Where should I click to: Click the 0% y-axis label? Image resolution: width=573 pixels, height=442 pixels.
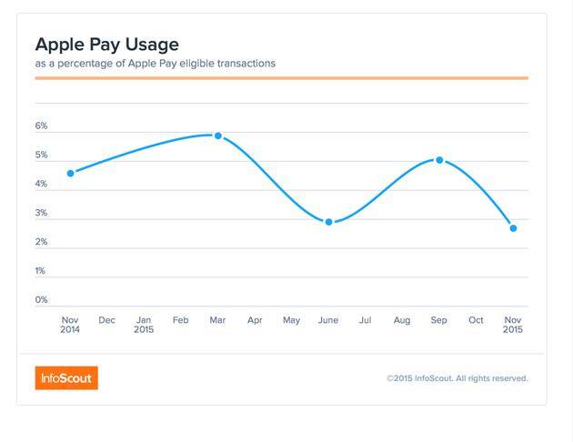click(x=41, y=300)
